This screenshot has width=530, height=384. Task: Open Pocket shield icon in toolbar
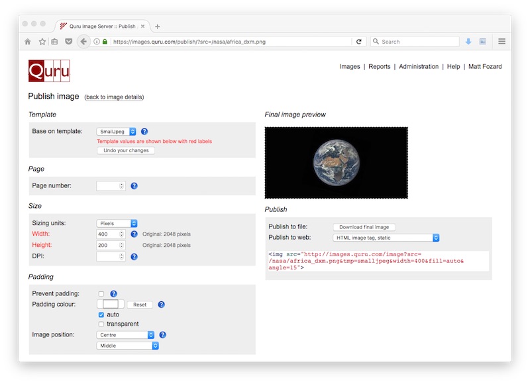(69, 42)
